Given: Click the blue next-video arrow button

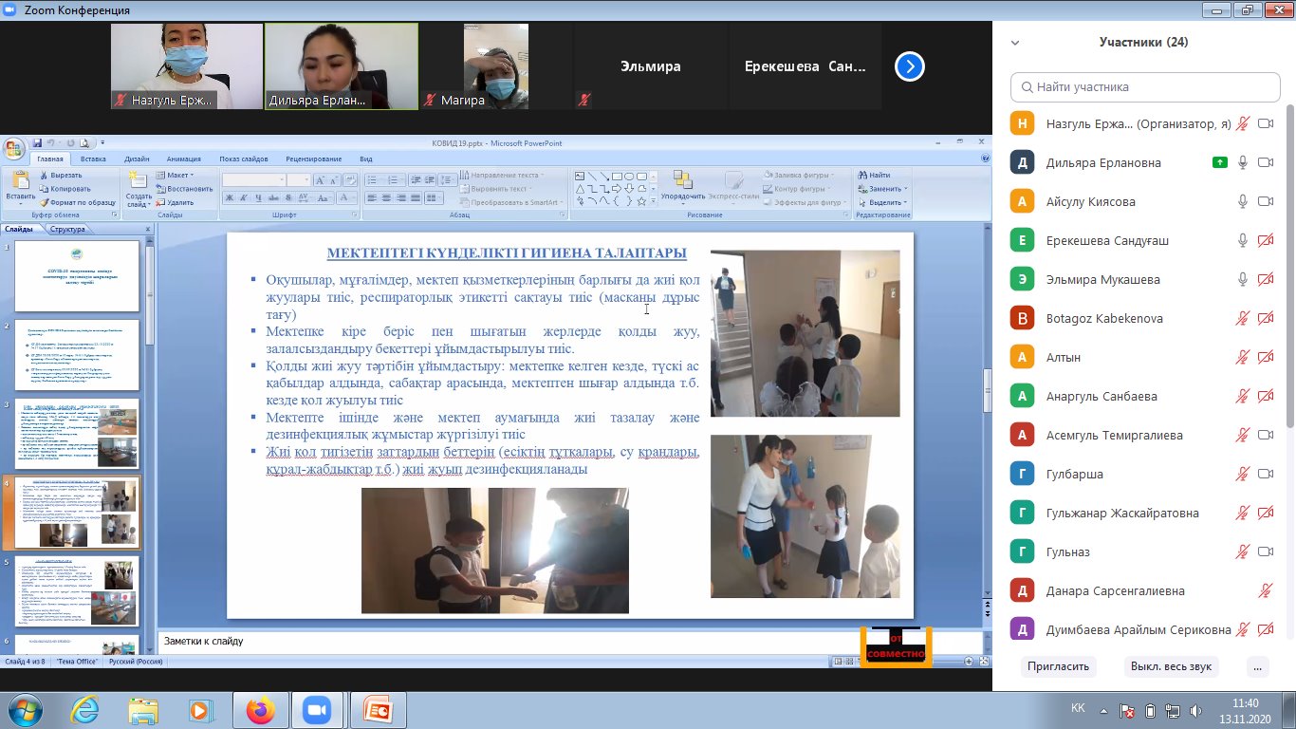Looking at the screenshot, I should pyautogui.click(x=910, y=66).
